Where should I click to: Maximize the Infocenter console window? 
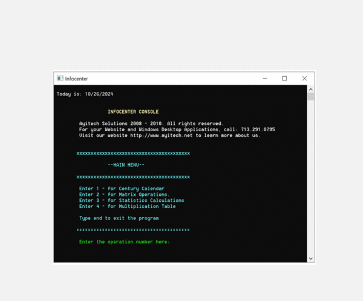[284, 79]
